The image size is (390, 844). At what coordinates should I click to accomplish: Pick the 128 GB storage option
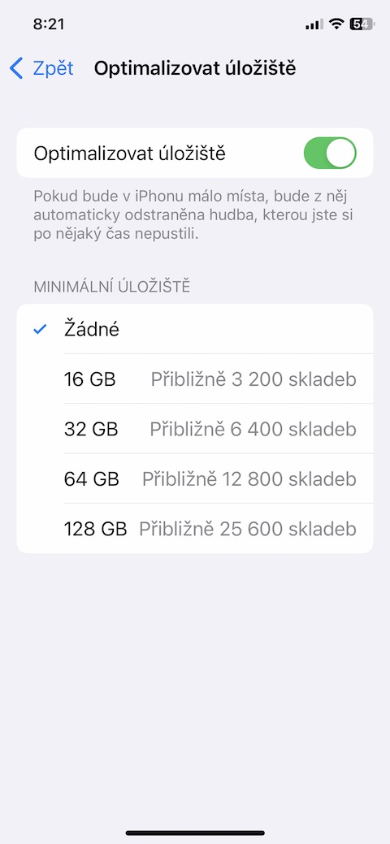tap(195, 528)
